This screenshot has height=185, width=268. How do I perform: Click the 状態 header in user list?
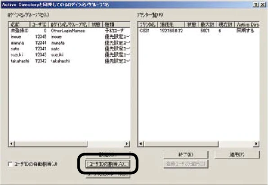[x=96, y=24]
